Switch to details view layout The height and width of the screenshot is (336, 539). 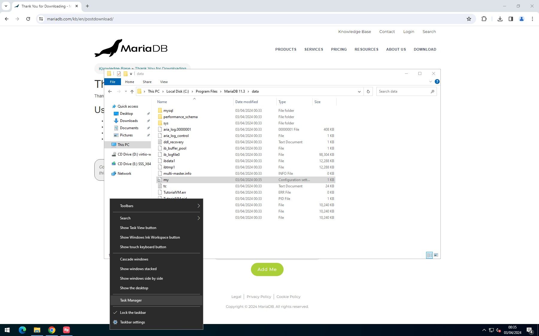(x=429, y=255)
